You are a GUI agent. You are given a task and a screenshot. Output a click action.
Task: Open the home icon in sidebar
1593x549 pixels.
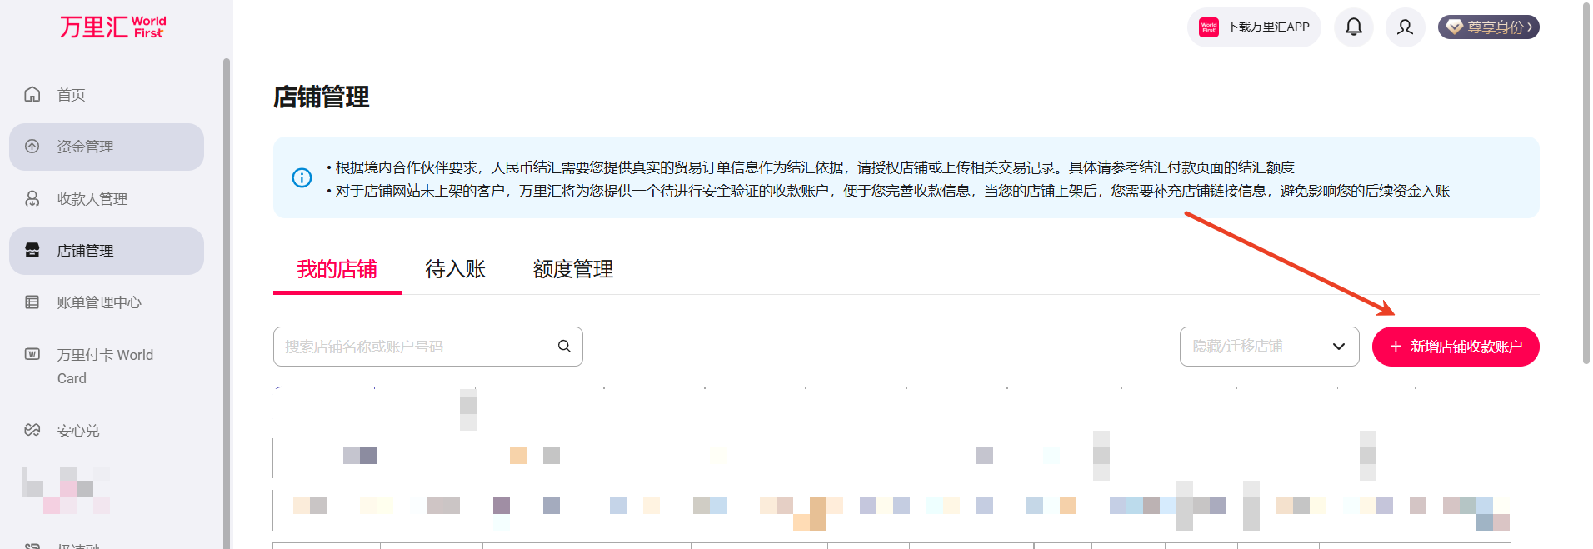click(32, 94)
